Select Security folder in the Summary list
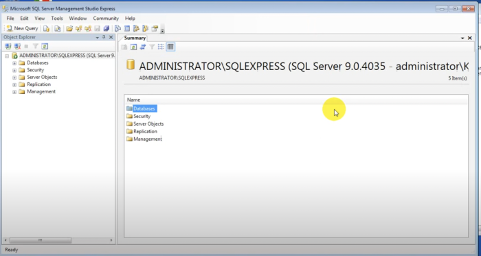The image size is (481, 256). pos(142,117)
